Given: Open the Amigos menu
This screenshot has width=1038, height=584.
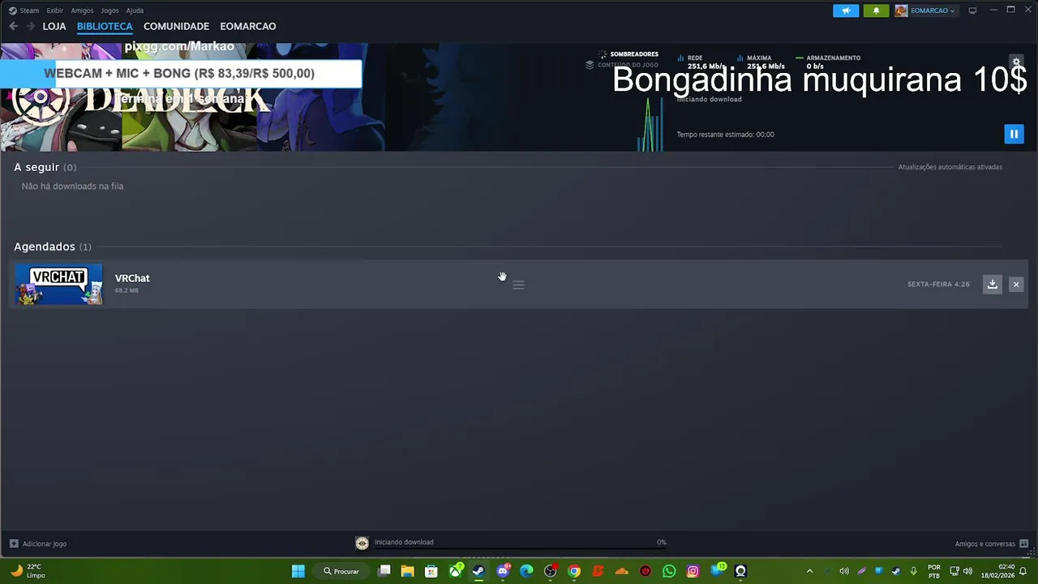Looking at the screenshot, I should [x=82, y=11].
